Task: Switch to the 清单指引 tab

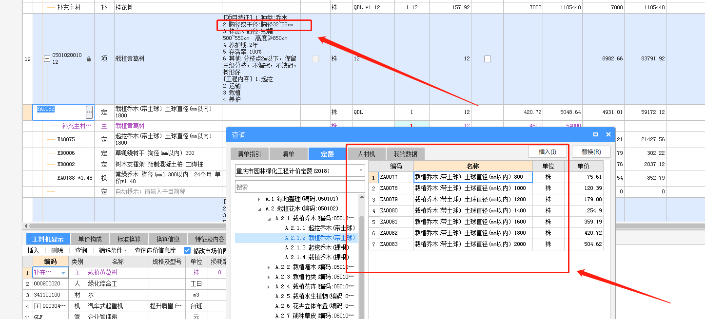Action: [249, 154]
